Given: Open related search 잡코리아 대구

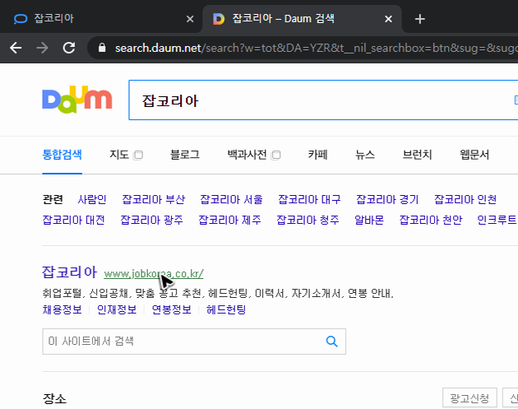Looking at the screenshot, I should coord(309,199).
